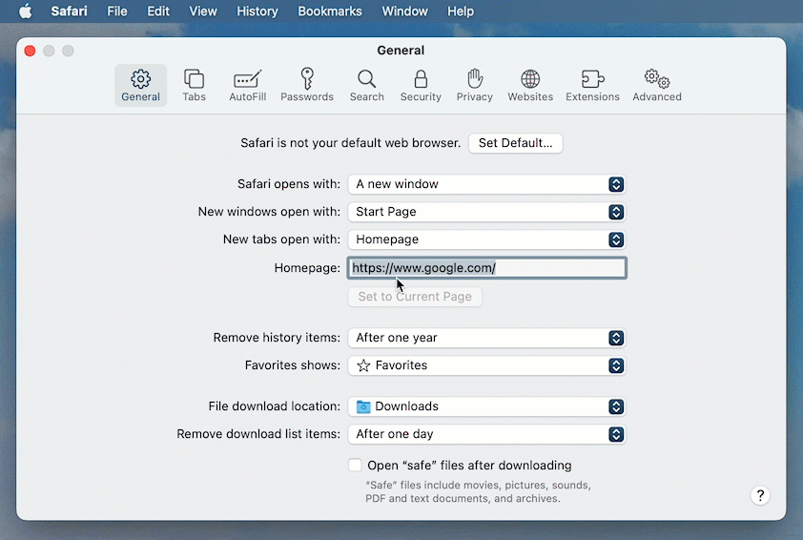Open the Search magnifier pane
Viewport: 803px width, 540px height.
click(366, 86)
